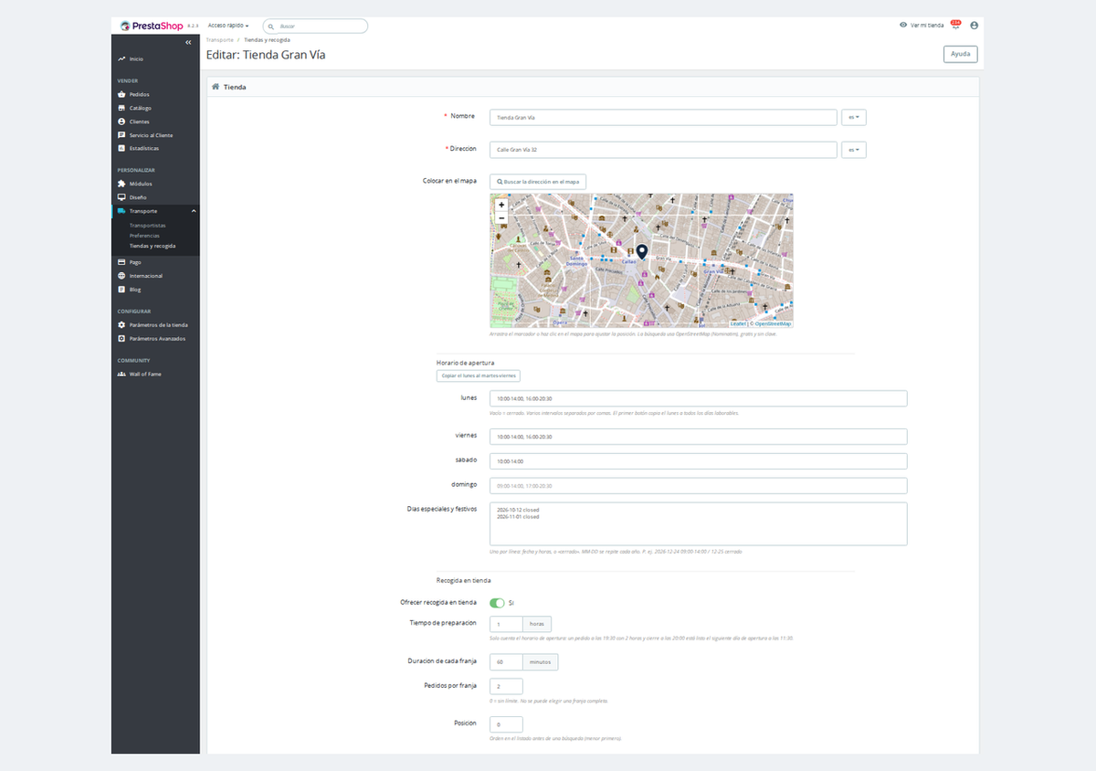Open the Blog icon in sidebar

click(121, 290)
